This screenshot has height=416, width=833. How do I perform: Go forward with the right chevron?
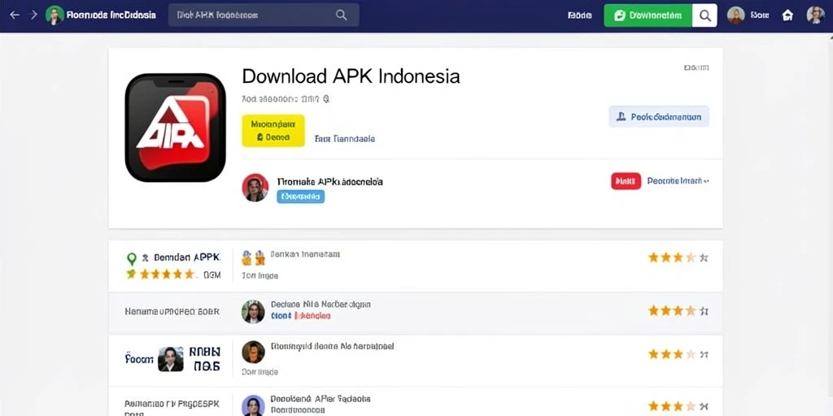click(x=34, y=15)
